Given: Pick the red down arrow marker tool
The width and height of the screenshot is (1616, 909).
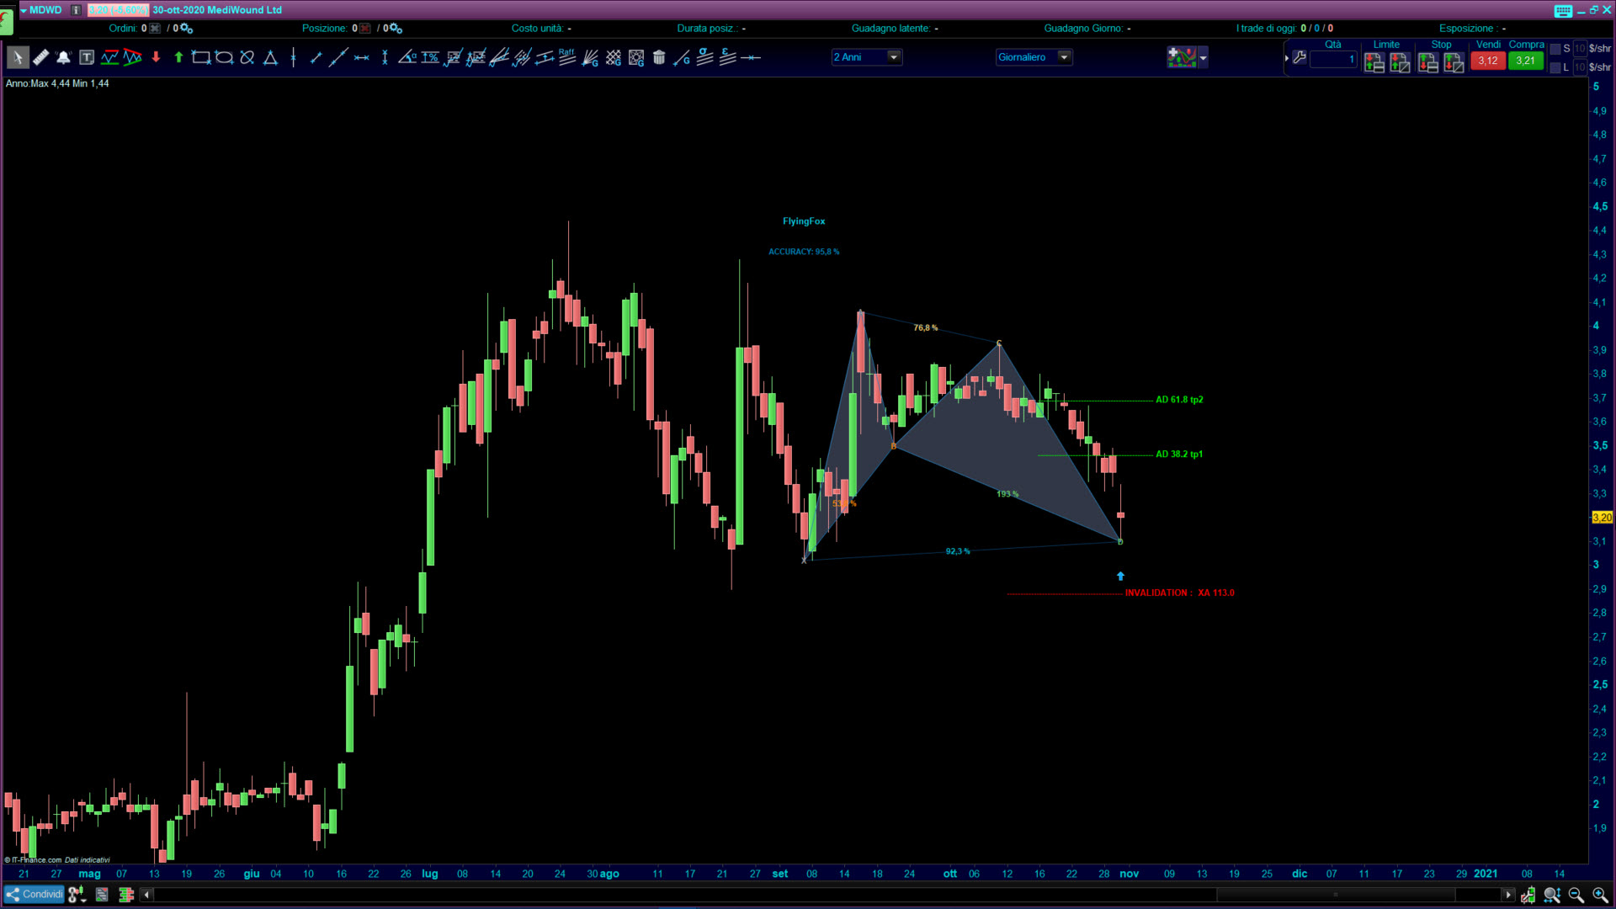Looking at the screenshot, I should point(156,57).
